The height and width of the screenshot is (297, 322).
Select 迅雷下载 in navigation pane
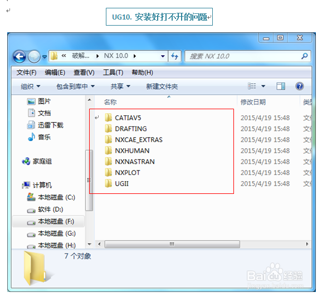coord(45,125)
